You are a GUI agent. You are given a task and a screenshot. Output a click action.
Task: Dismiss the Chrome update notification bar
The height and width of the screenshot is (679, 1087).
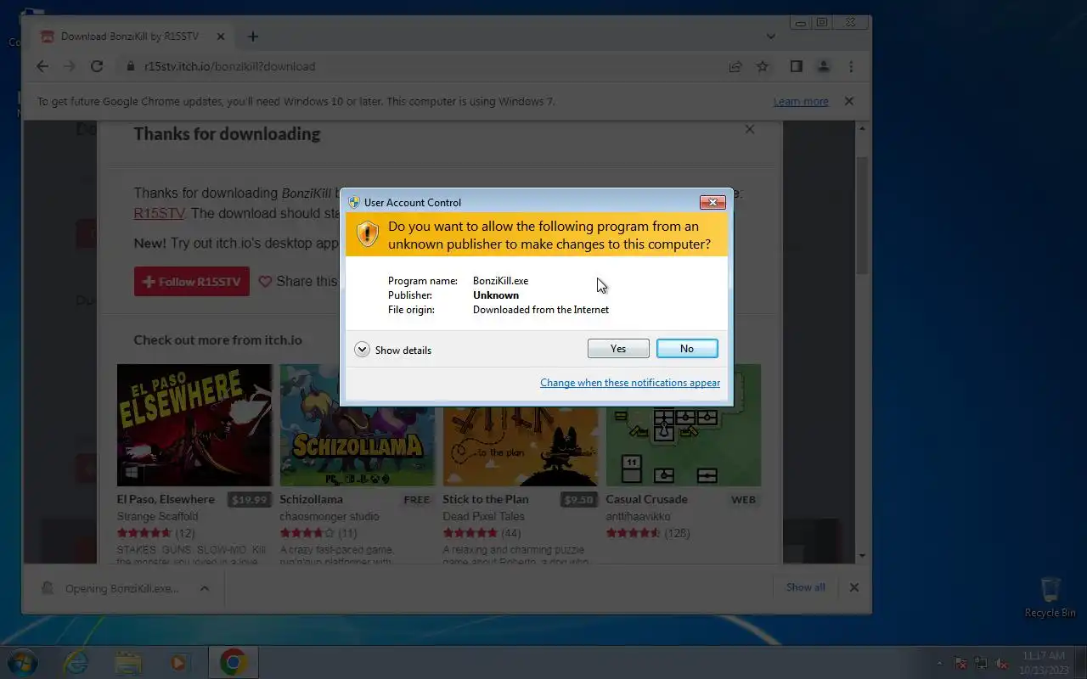coord(848,101)
